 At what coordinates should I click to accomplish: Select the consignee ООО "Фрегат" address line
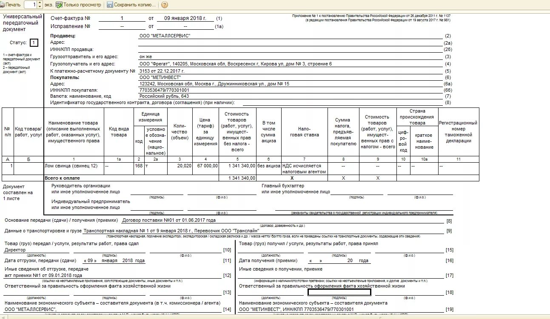click(x=235, y=64)
